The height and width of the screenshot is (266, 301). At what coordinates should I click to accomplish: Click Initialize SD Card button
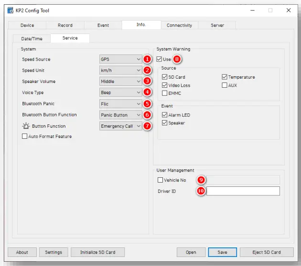tap(98, 252)
